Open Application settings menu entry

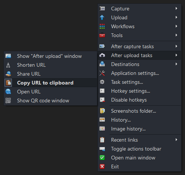tap(140, 73)
